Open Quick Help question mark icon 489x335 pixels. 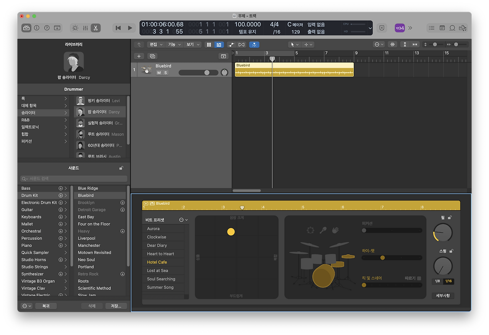tap(47, 28)
